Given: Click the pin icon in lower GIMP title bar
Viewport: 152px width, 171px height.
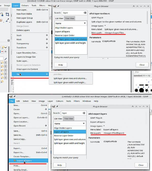Looking at the screenshot, I should point(14,96).
